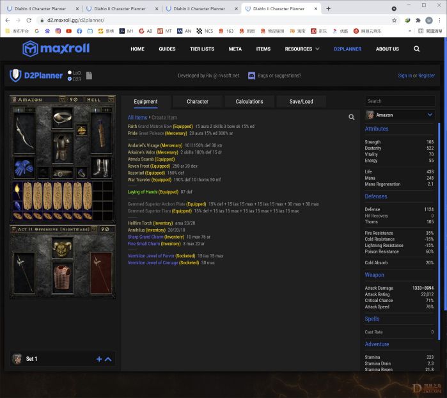Image resolution: width=447 pixels, height=398 pixels.
Task: Select the arrow quiver off-hand slot
Action: pyautogui.click(x=101, y=133)
